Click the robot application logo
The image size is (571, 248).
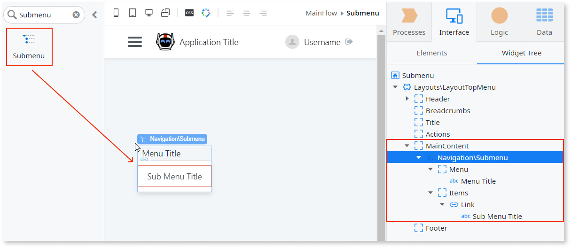point(165,42)
